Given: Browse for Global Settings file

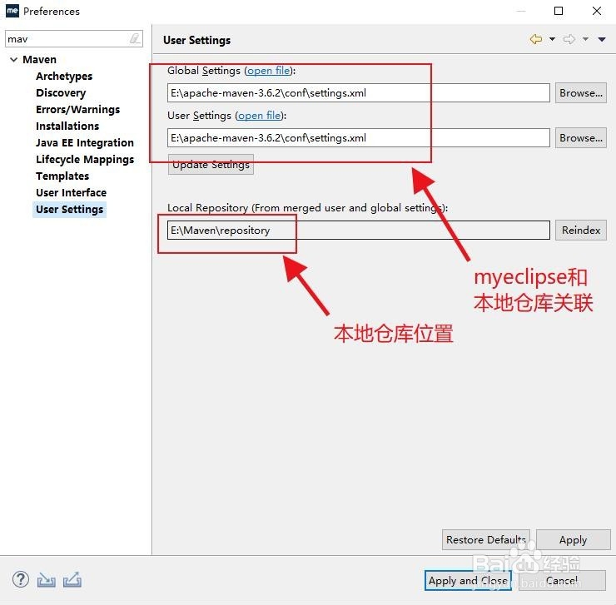Looking at the screenshot, I should point(581,93).
